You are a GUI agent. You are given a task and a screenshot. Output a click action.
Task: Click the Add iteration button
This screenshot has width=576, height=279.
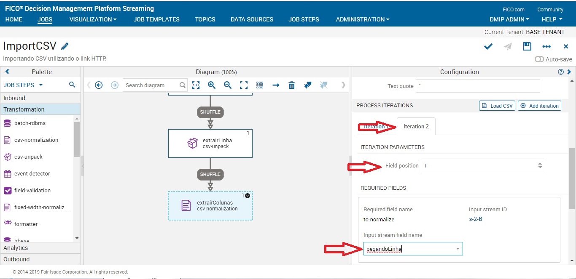[x=539, y=106]
